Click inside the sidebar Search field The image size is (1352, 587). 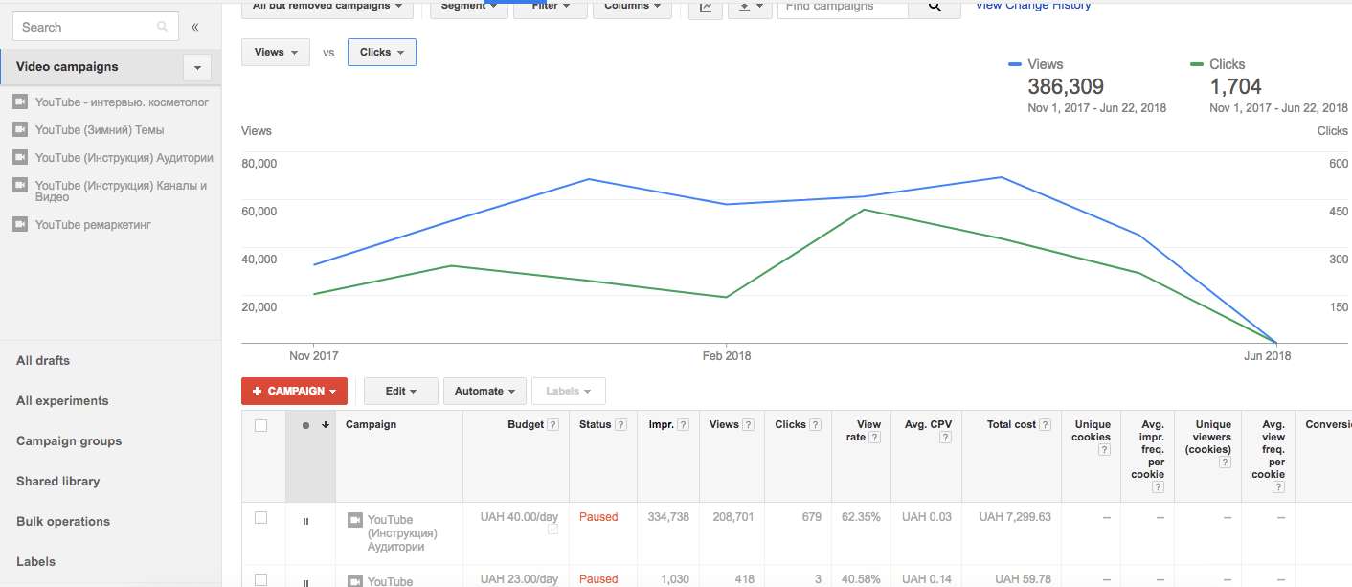click(x=86, y=27)
